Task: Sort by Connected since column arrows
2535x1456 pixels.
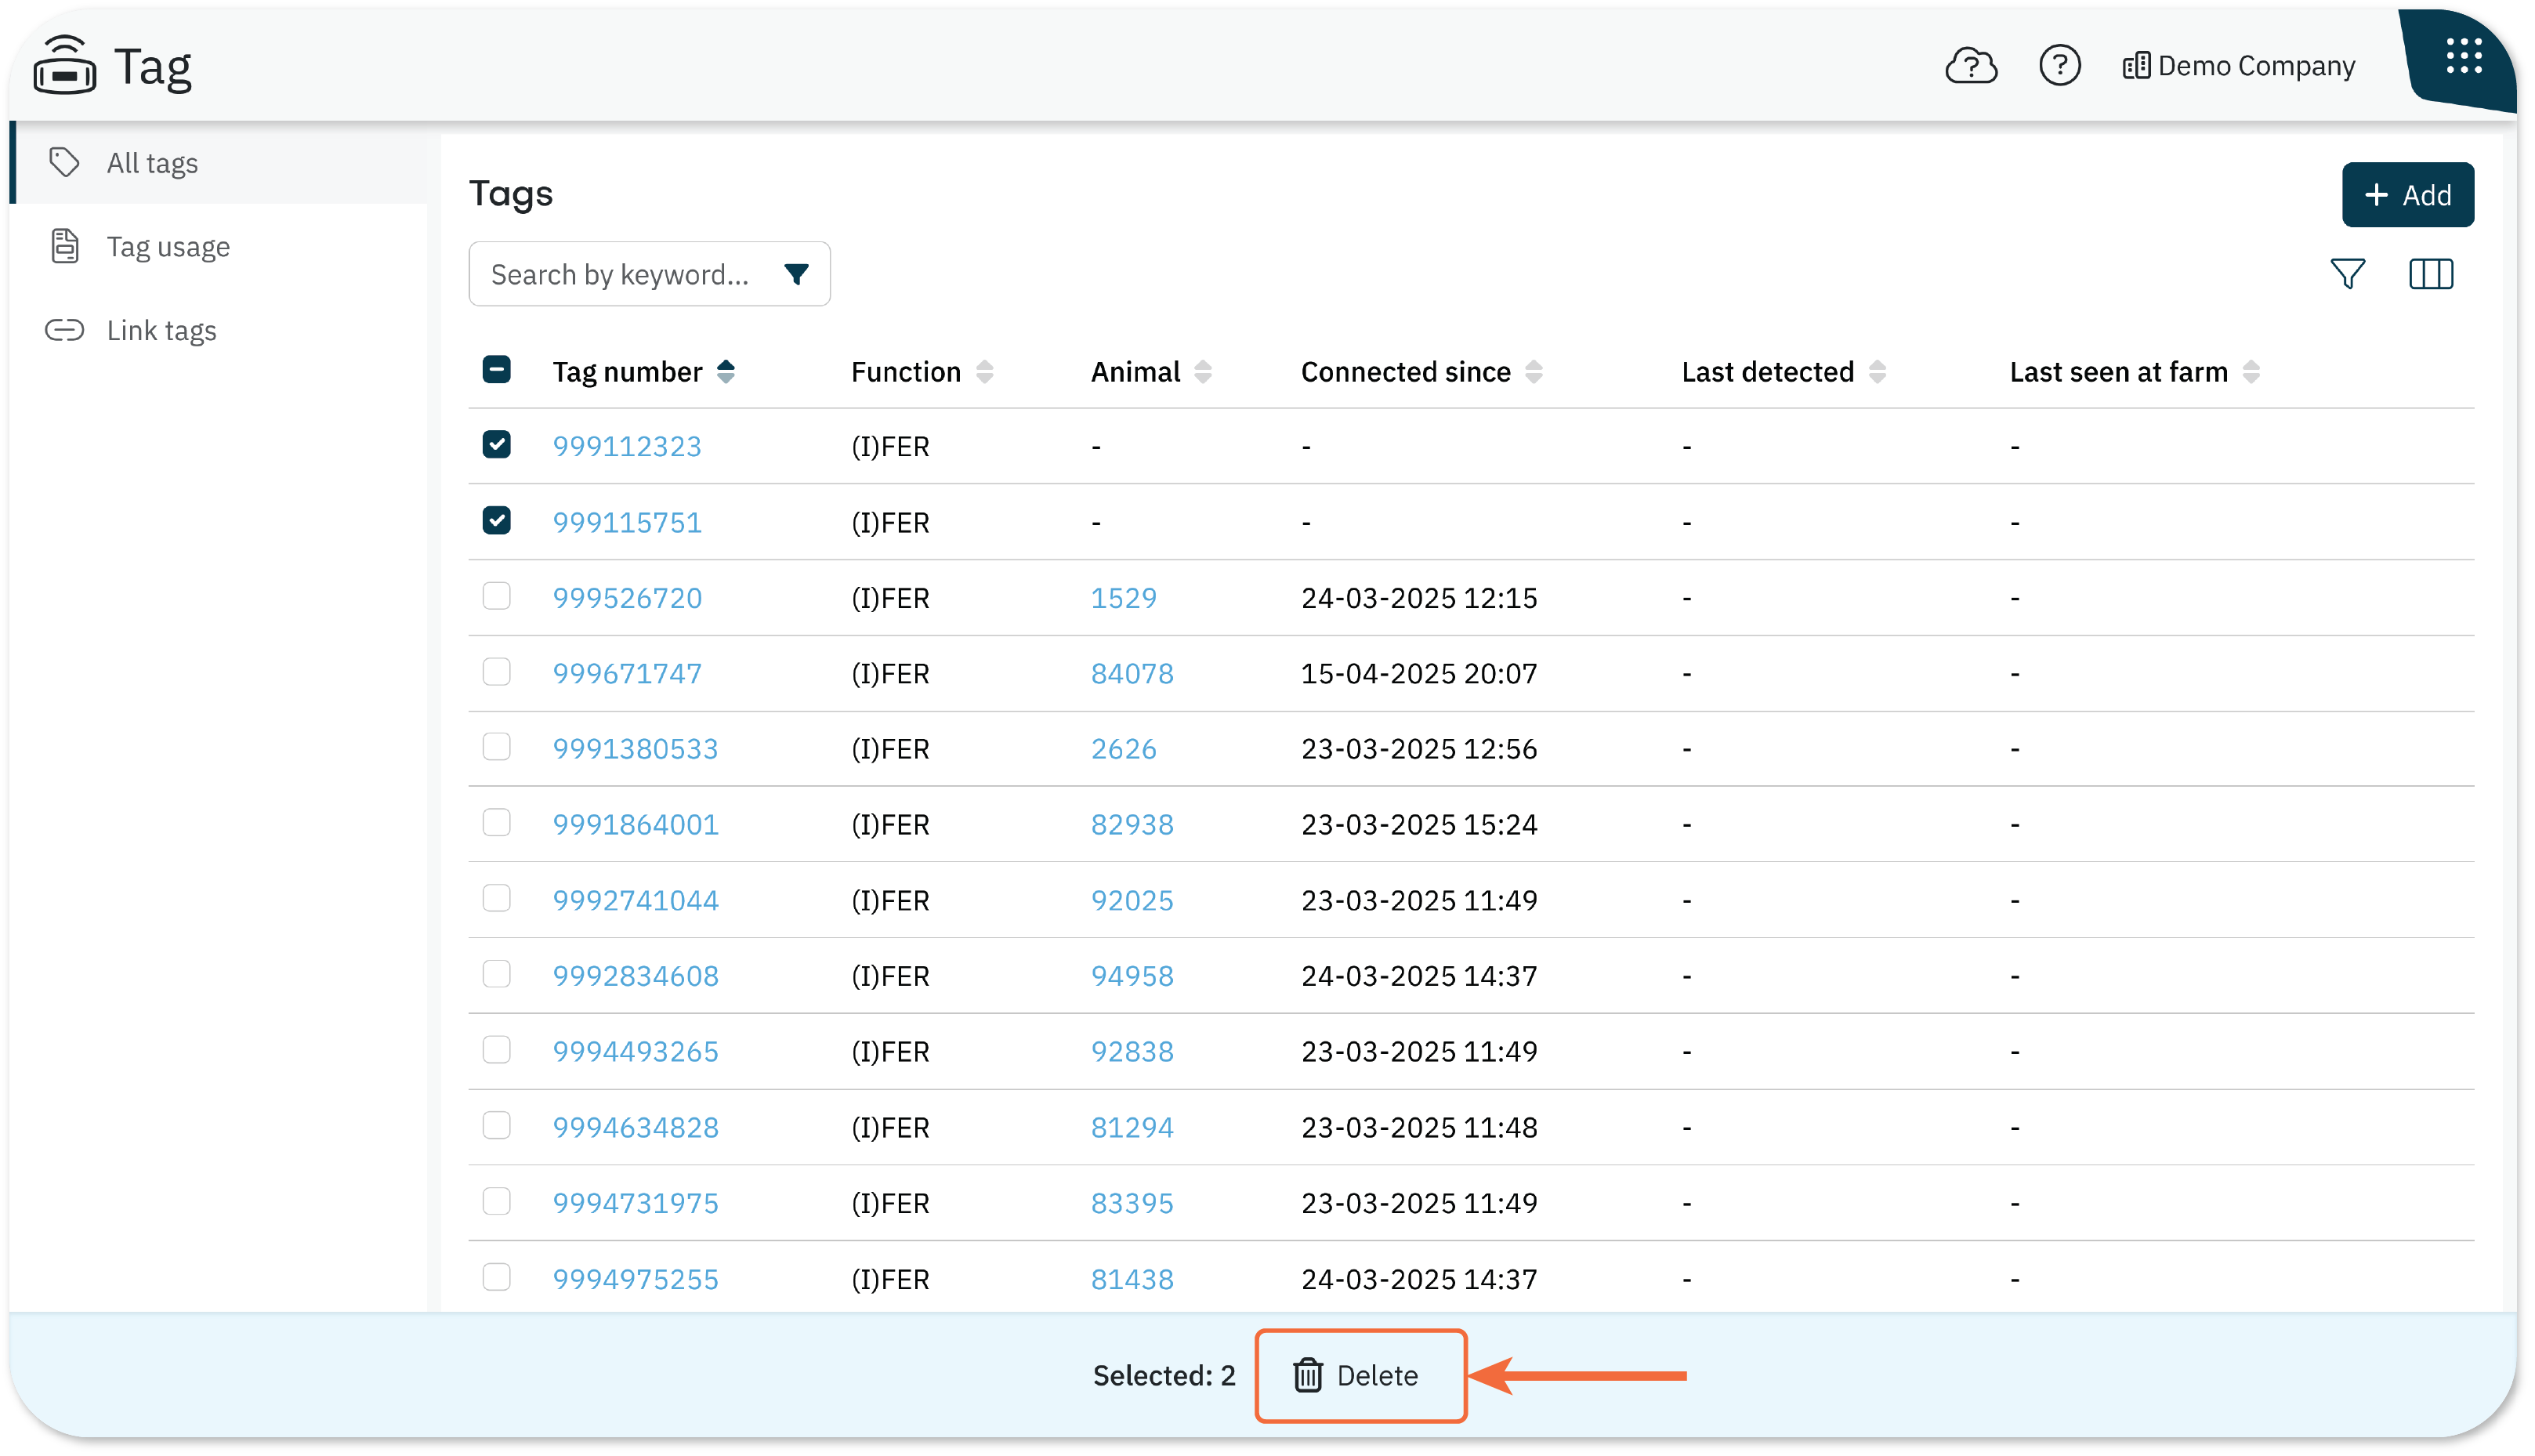Action: click(1533, 372)
